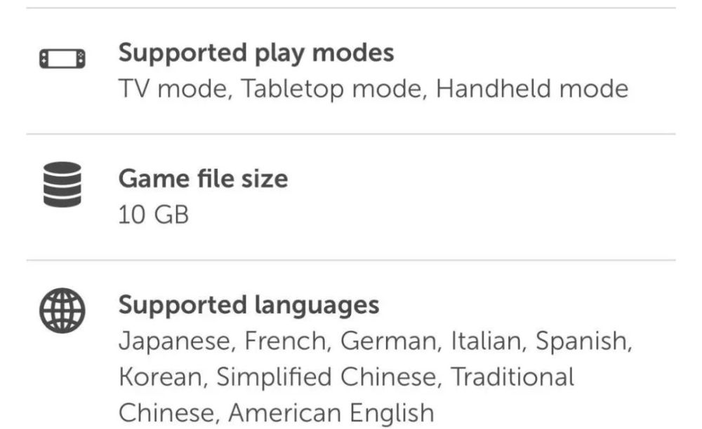Click 'Japanese' in the languages list
Viewport: 702px width, 429px height.
178,341
